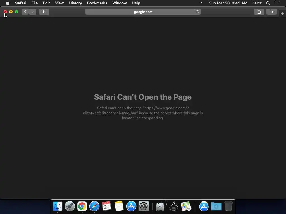The height and width of the screenshot is (214, 286).
Task: Open App Store icon next to Notes
Action: (x=131, y=206)
